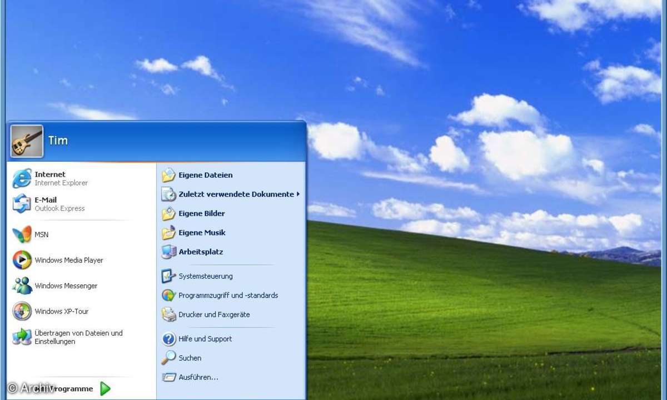This screenshot has width=667, height=400.
Task: Click the Outlook Express subtitle text
Action: [59, 208]
